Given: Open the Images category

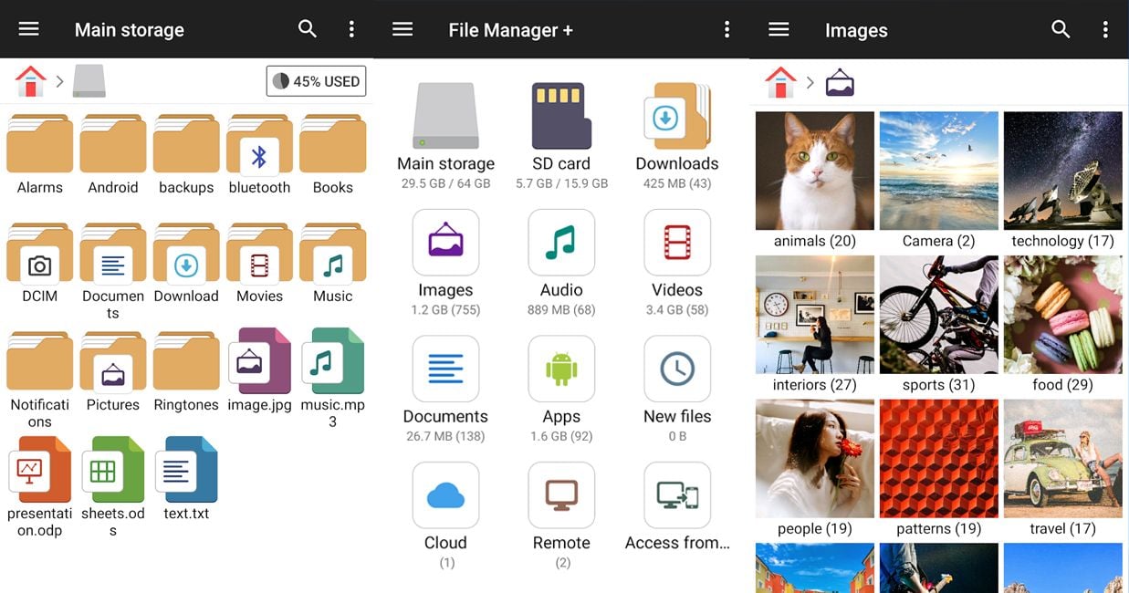Looking at the screenshot, I should coord(445,263).
